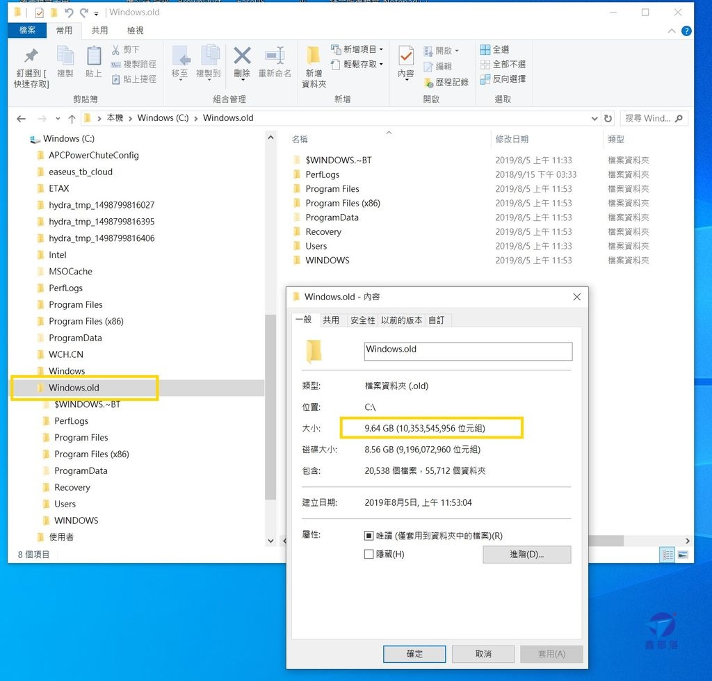
Task: Select $WINDOWS.~BT in the file list
Action: pos(339,160)
